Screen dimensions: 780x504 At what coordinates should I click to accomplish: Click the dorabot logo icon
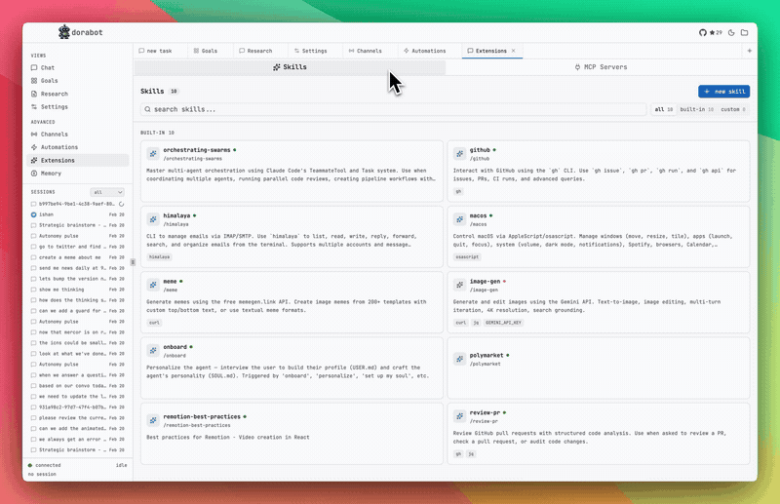tap(64, 32)
